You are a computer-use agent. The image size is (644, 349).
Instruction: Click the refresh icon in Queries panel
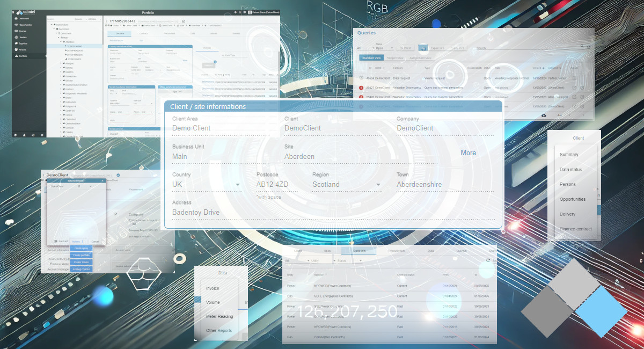pyautogui.click(x=588, y=47)
